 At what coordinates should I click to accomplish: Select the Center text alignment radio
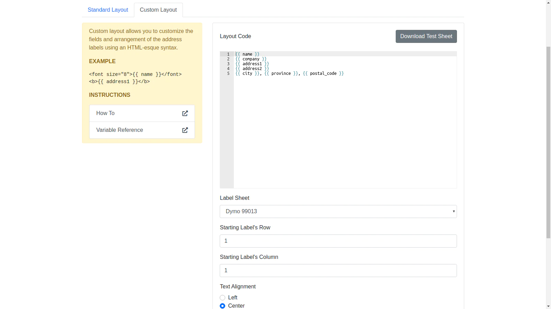click(x=222, y=306)
